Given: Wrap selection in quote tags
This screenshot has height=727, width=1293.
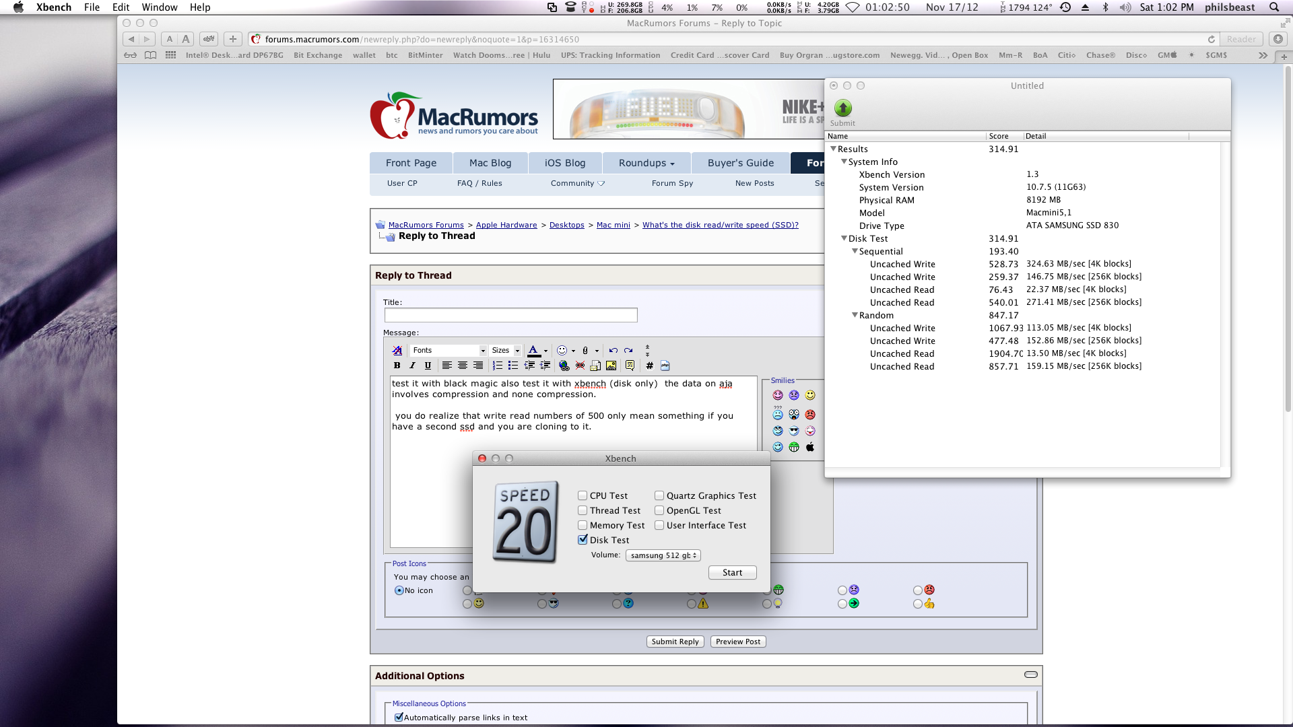Looking at the screenshot, I should pyautogui.click(x=630, y=366).
